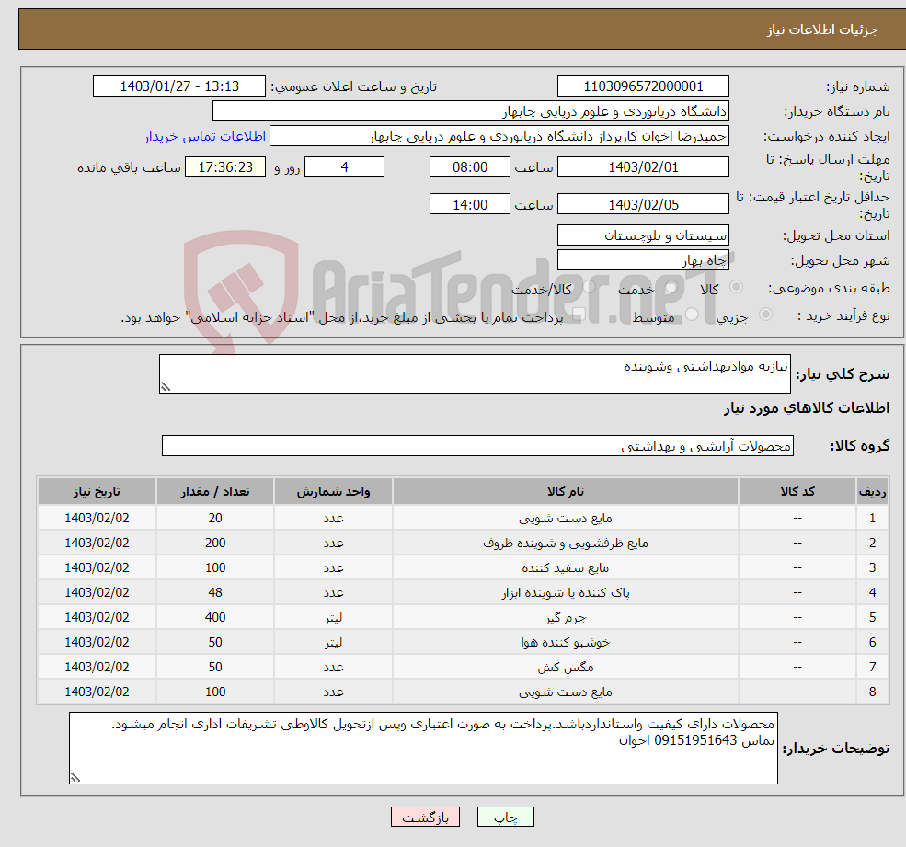Click item name in row 8 مایع دست شویی
906x847 pixels.
pos(565,692)
